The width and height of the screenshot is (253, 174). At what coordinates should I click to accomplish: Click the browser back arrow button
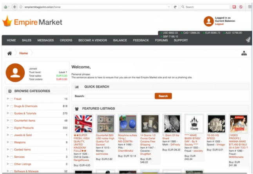(14, 7)
